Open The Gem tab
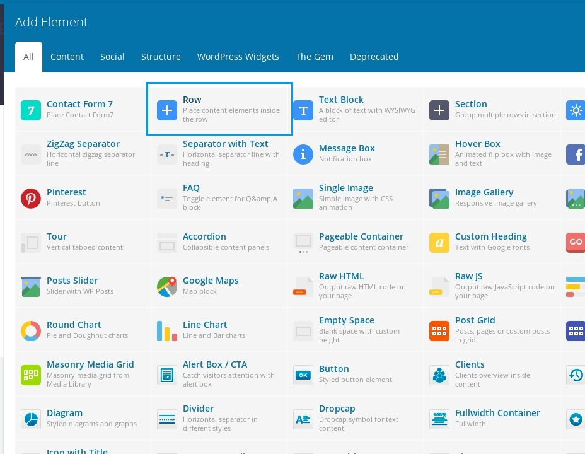This screenshot has width=585, height=454. pyautogui.click(x=314, y=57)
